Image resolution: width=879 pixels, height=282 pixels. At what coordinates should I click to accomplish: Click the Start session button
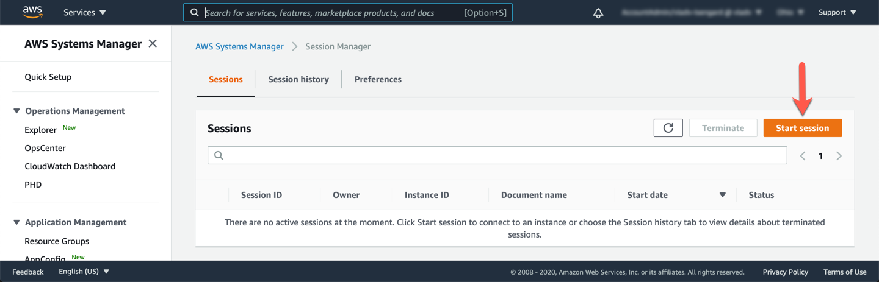point(803,128)
